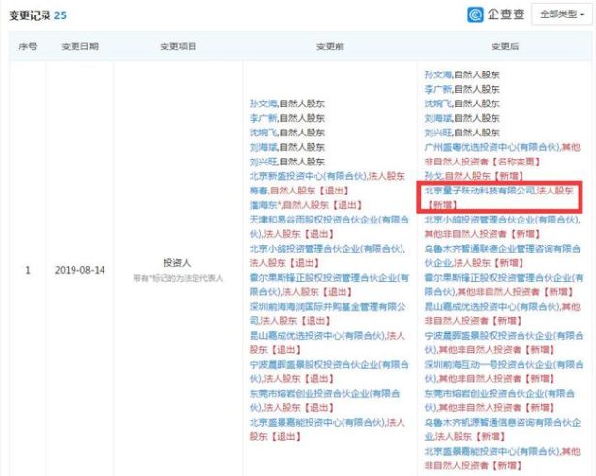Click the 变更前 column header
The height and width of the screenshot is (476, 596).
[x=330, y=46]
